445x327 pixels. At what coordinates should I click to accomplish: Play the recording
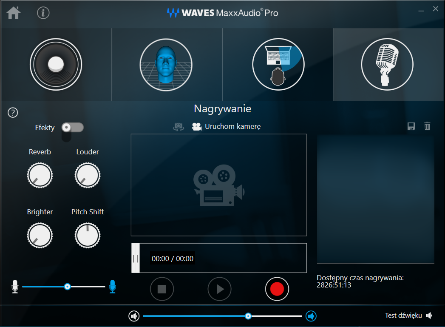[x=219, y=289]
